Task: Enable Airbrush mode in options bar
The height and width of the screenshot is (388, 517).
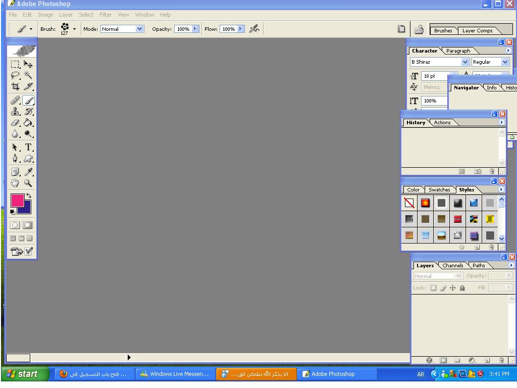Action: tap(254, 29)
